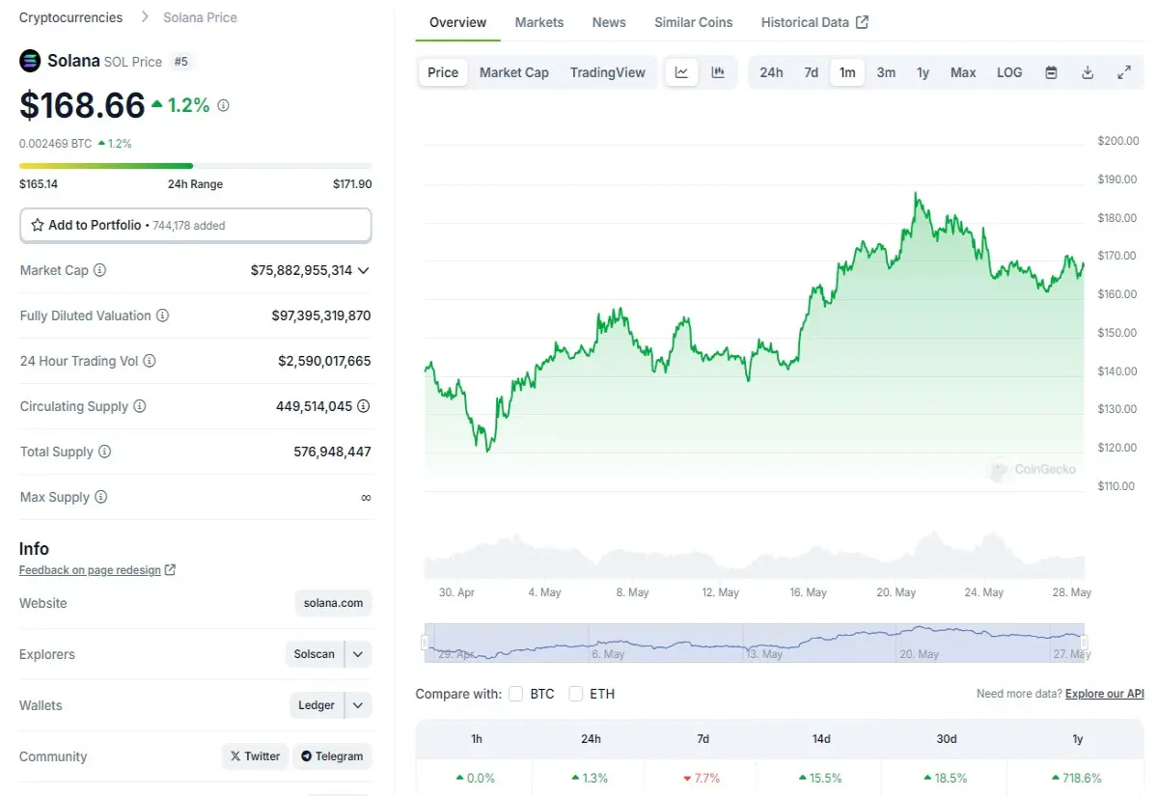The width and height of the screenshot is (1158, 796).
Task: Open Telegram community button
Action: coord(332,756)
